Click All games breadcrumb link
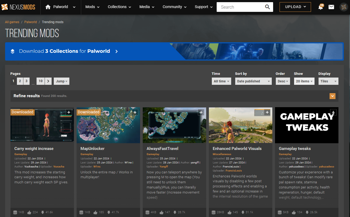The width and height of the screenshot is (350, 217). [12, 22]
